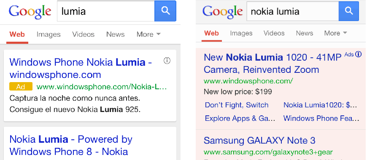Click the yellow Ad badge

pos(21,87)
